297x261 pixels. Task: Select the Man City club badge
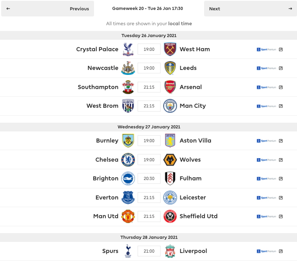170,106
